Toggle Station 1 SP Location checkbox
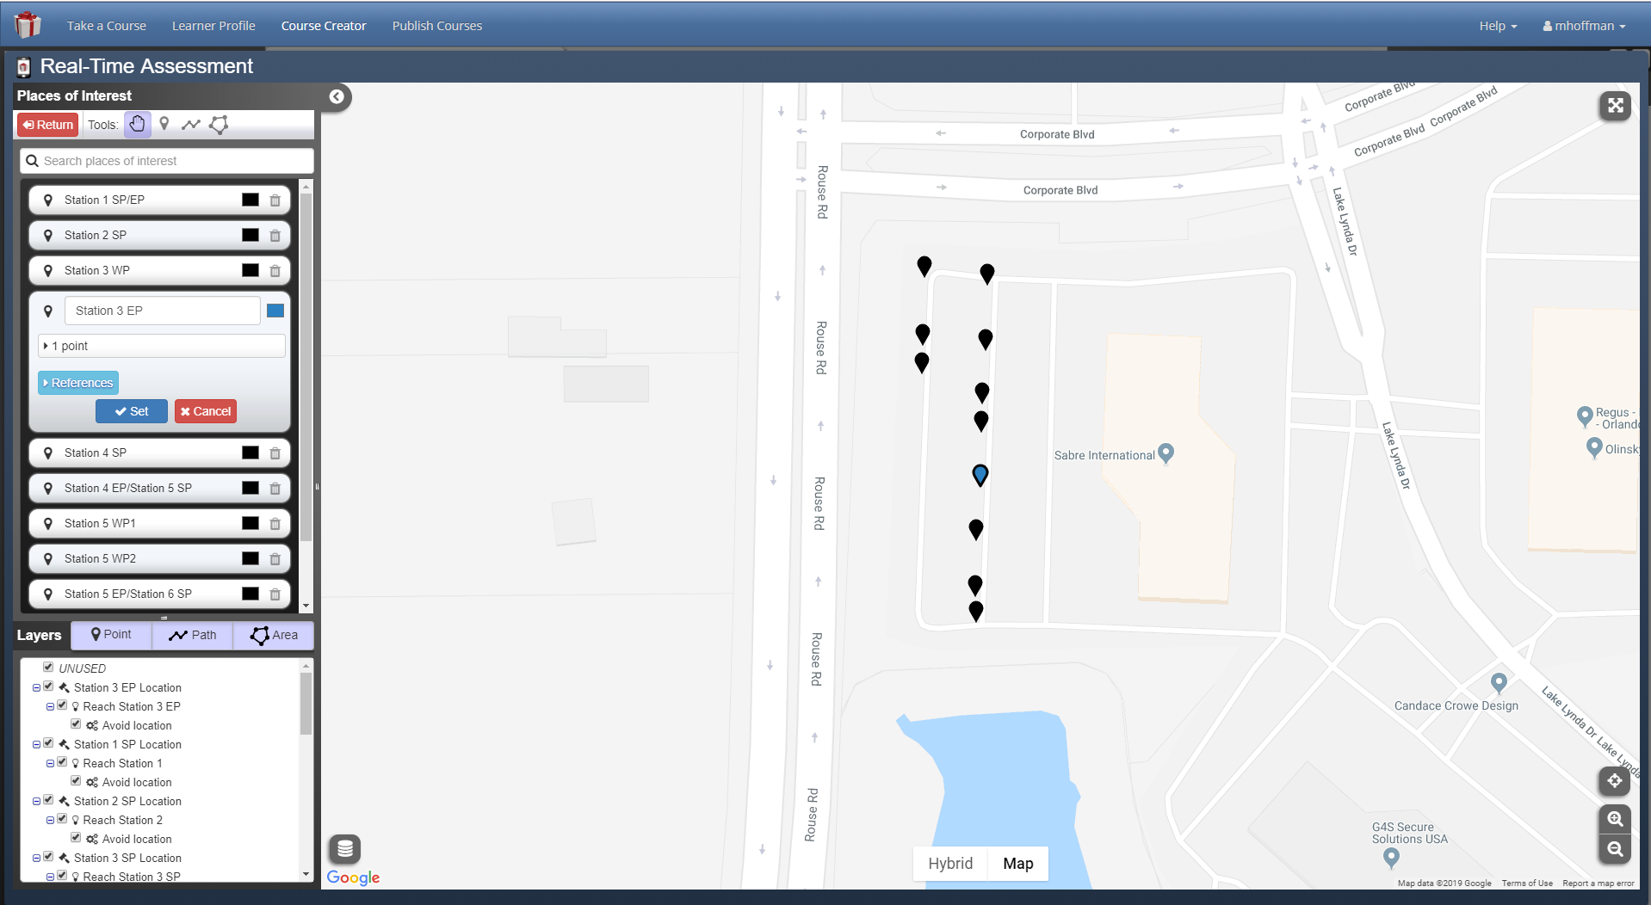This screenshot has height=905, width=1651. (x=49, y=743)
